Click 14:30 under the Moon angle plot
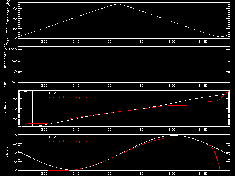The image size is (235, 176). pyautogui.click(x=171, y=85)
